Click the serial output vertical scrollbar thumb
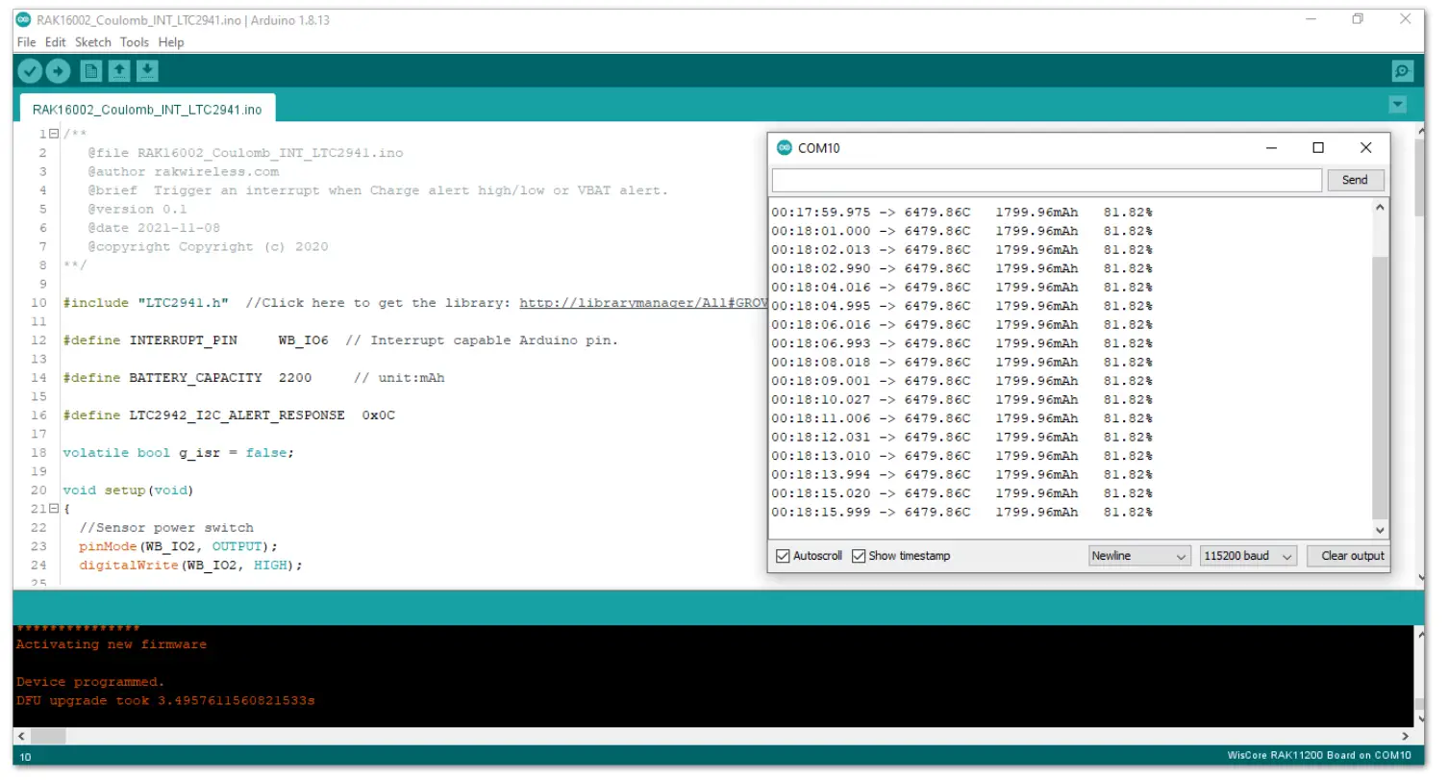The width and height of the screenshot is (1448, 780). tap(1381, 388)
